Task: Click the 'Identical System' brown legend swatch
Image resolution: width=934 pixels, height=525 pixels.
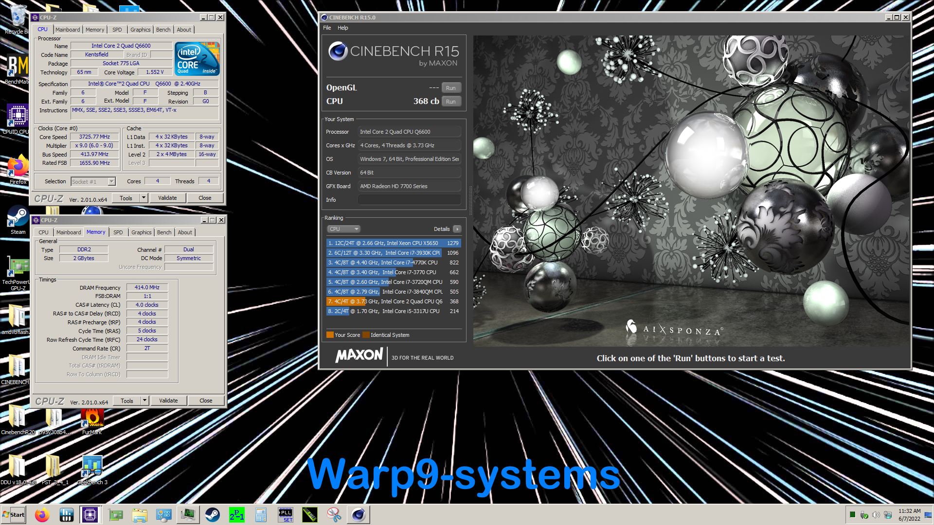Action: 366,335
